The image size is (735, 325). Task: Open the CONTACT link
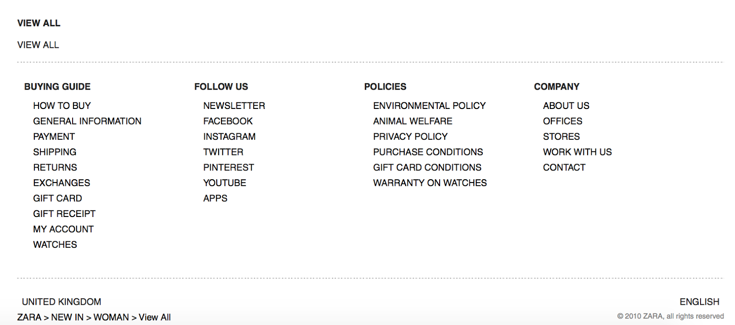pos(564,167)
